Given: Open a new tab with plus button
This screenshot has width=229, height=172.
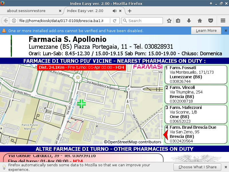Looking at the screenshot, I should 130,11.
